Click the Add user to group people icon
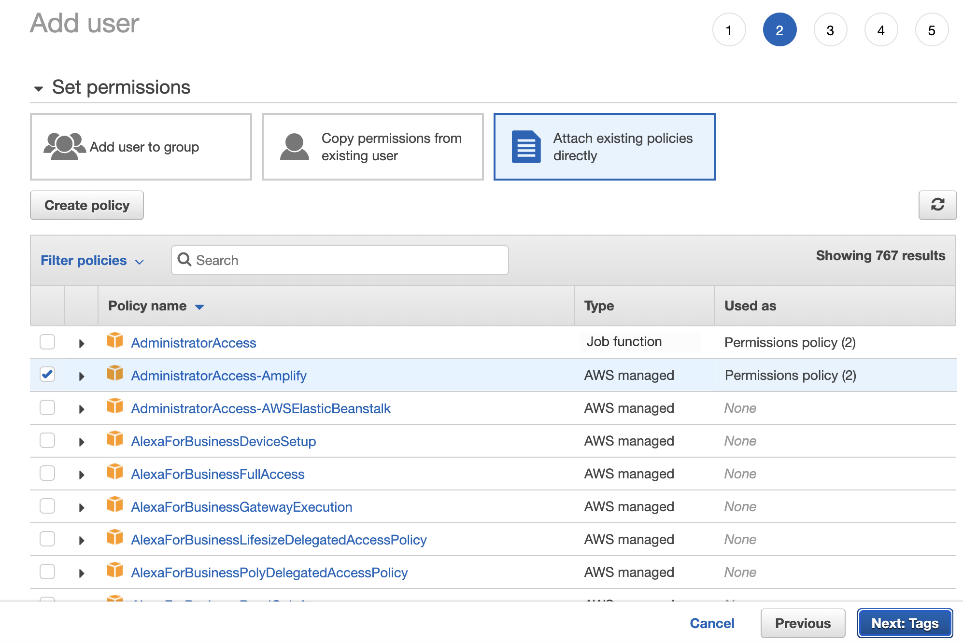 64,146
